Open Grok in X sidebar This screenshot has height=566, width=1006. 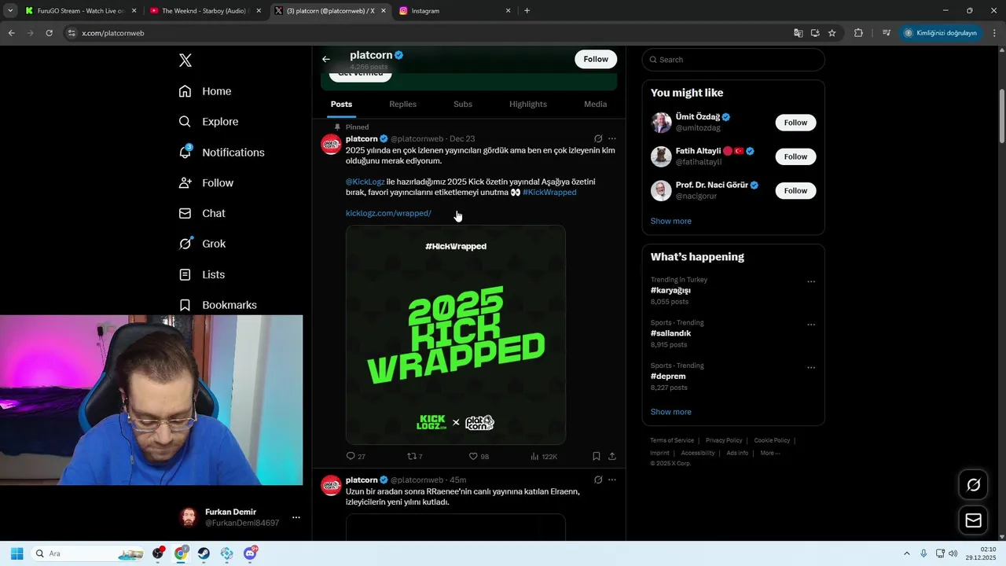click(203, 244)
